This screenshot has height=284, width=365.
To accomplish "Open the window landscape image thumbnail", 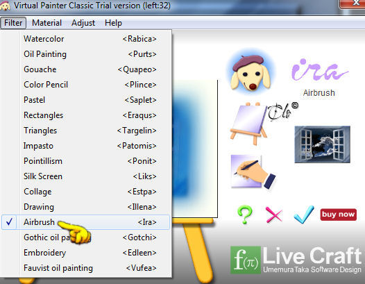I will pyautogui.click(x=322, y=144).
